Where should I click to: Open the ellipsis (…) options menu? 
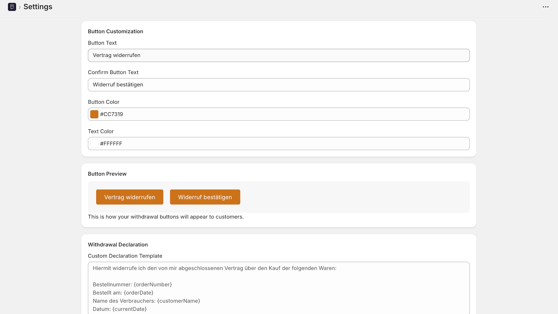point(545,7)
